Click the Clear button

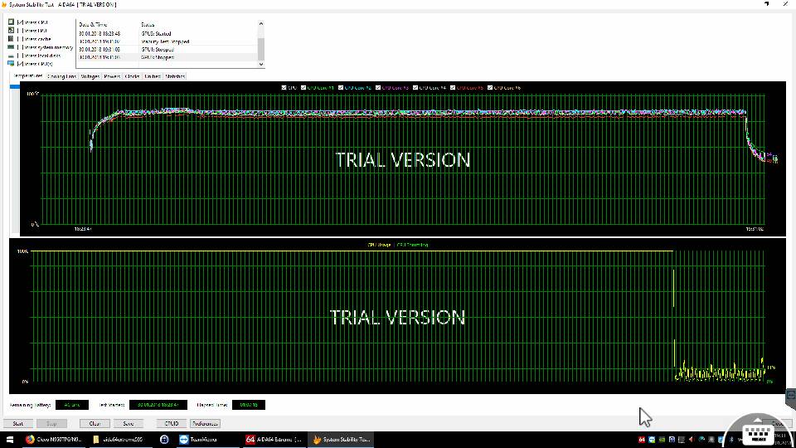point(95,423)
